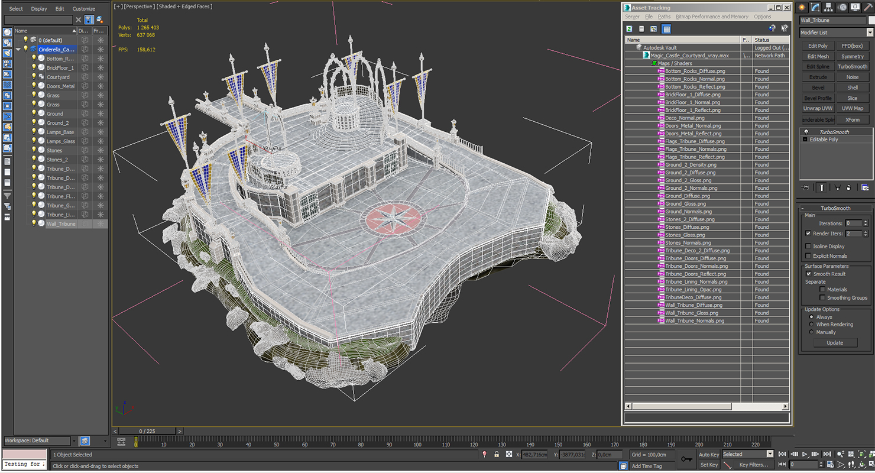The height and width of the screenshot is (473, 875).
Task: Select the When Rendering update option
Action: point(811,325)
